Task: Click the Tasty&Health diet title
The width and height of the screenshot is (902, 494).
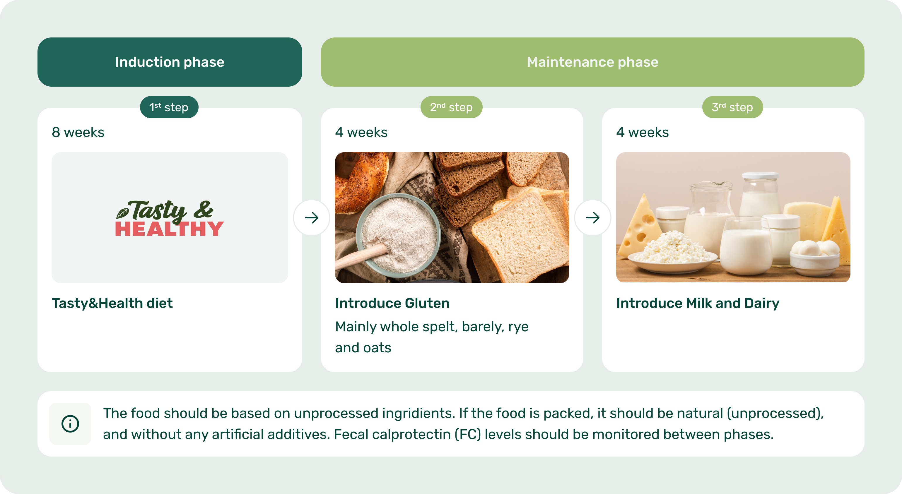Action: pyautogui.click(x=112, y=303)
